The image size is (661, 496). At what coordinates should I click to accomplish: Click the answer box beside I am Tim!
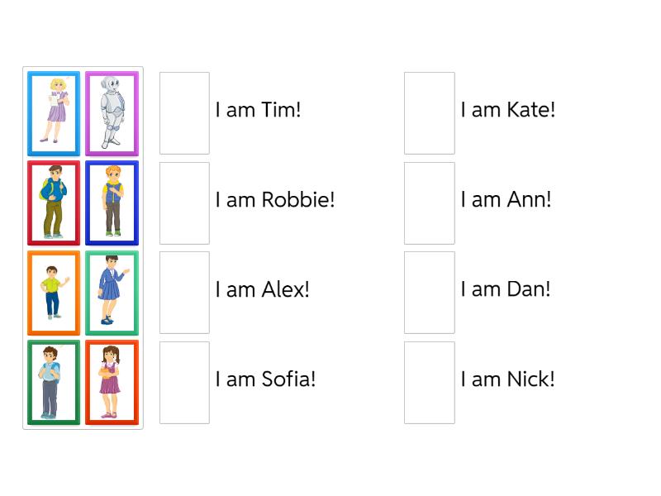(183, 112)
